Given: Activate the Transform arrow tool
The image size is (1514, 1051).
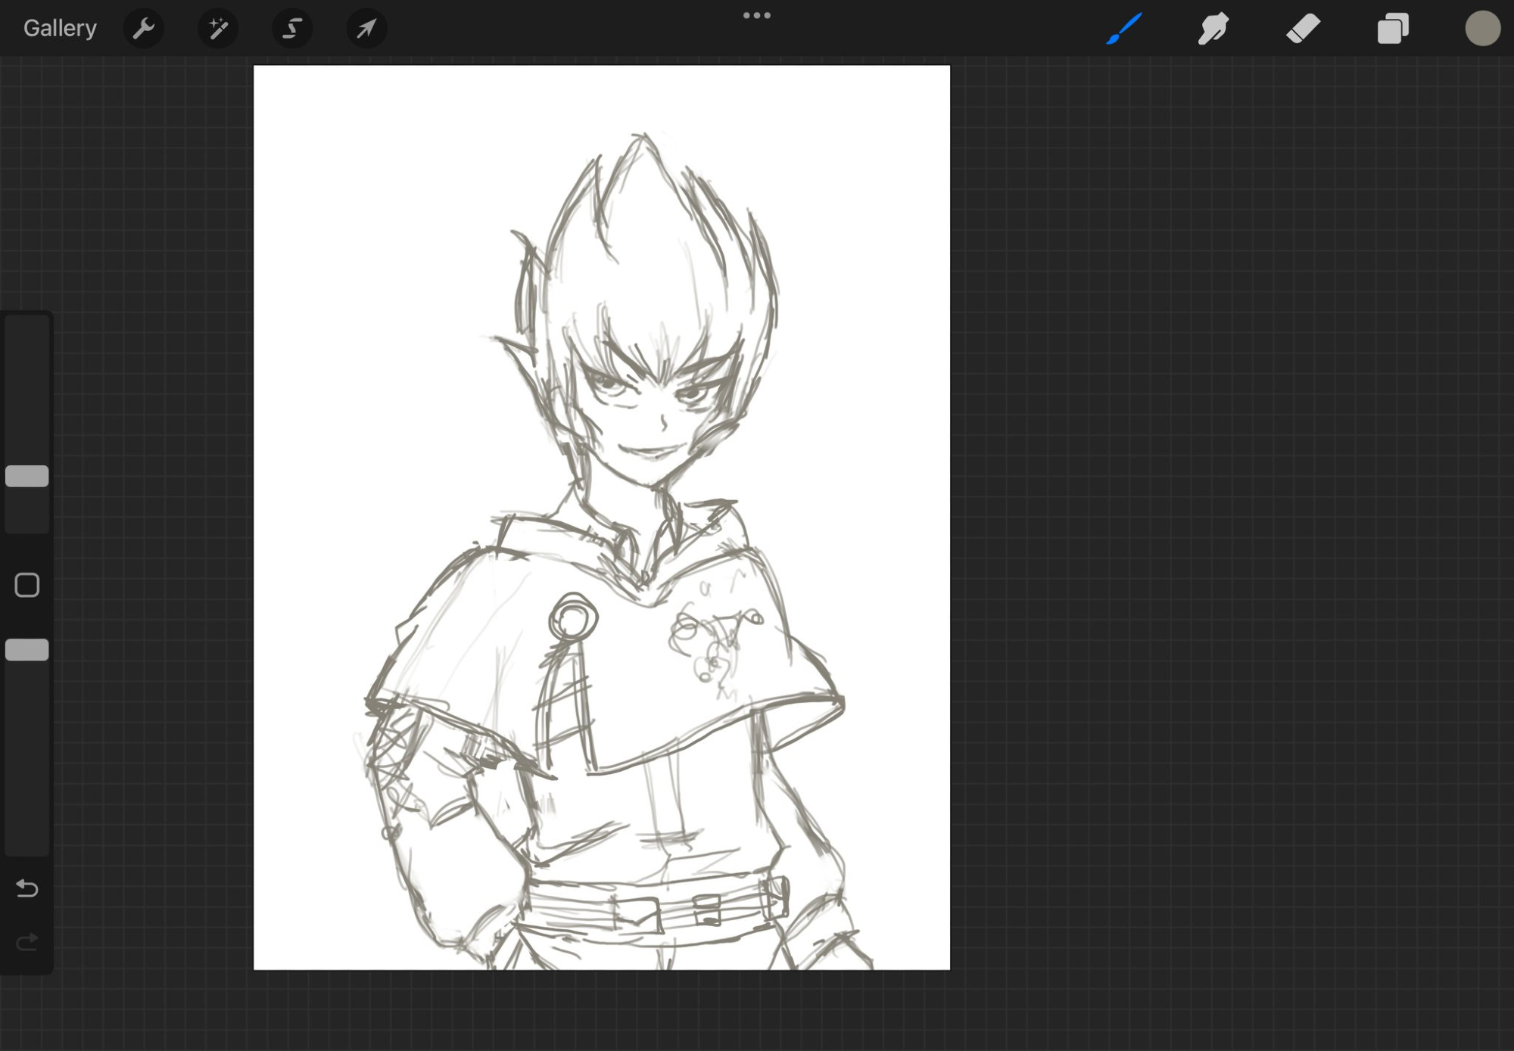Looking at the screenshot, I should pos(366,29).
